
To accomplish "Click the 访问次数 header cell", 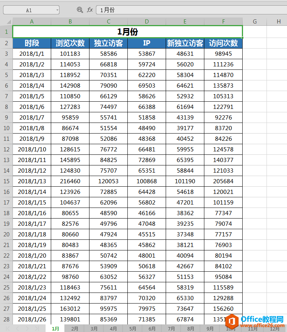I will pyautogui.click(x=223, y=43).
